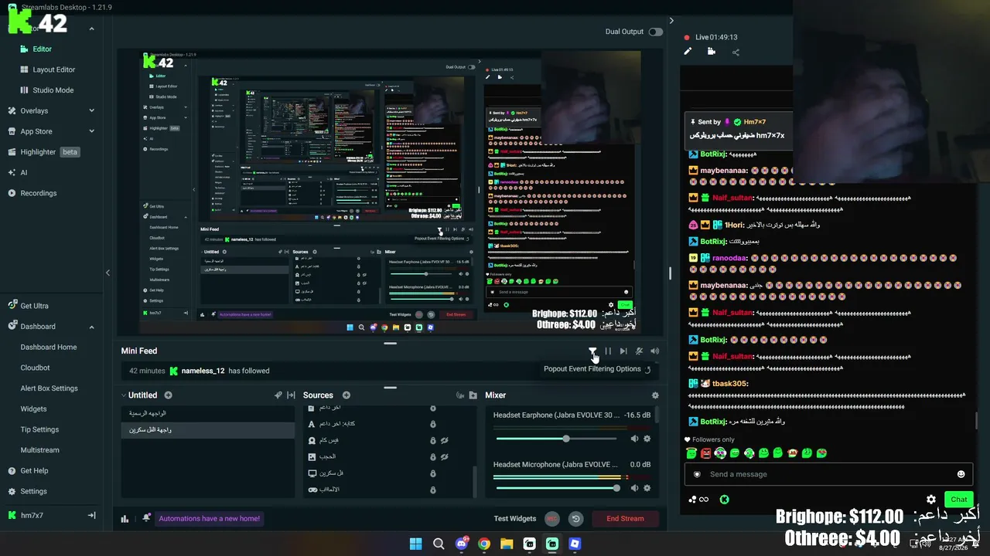Screen dimensions: 990x556
Task: Click Automations have a new home banner
Action: pyautogui.click(x=209, y=519)
